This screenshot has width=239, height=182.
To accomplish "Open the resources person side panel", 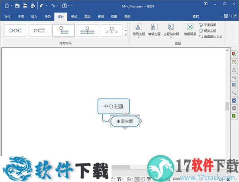I will [x=234, y=69].
